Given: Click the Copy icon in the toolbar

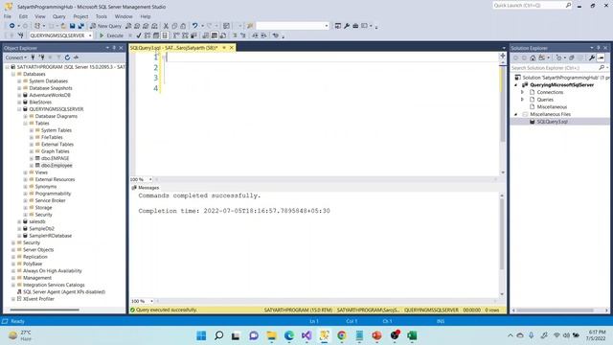Looking at the screenshot, I should (x=174, y=26).
